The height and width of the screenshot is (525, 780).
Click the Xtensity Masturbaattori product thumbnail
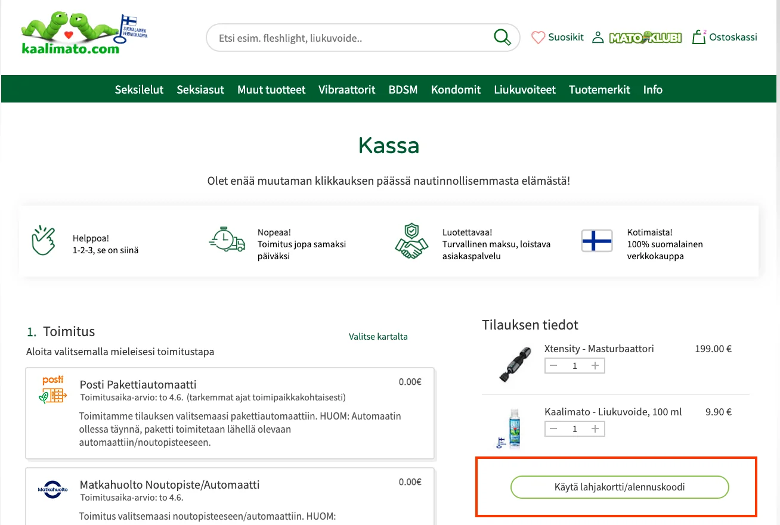pos(514,364)
